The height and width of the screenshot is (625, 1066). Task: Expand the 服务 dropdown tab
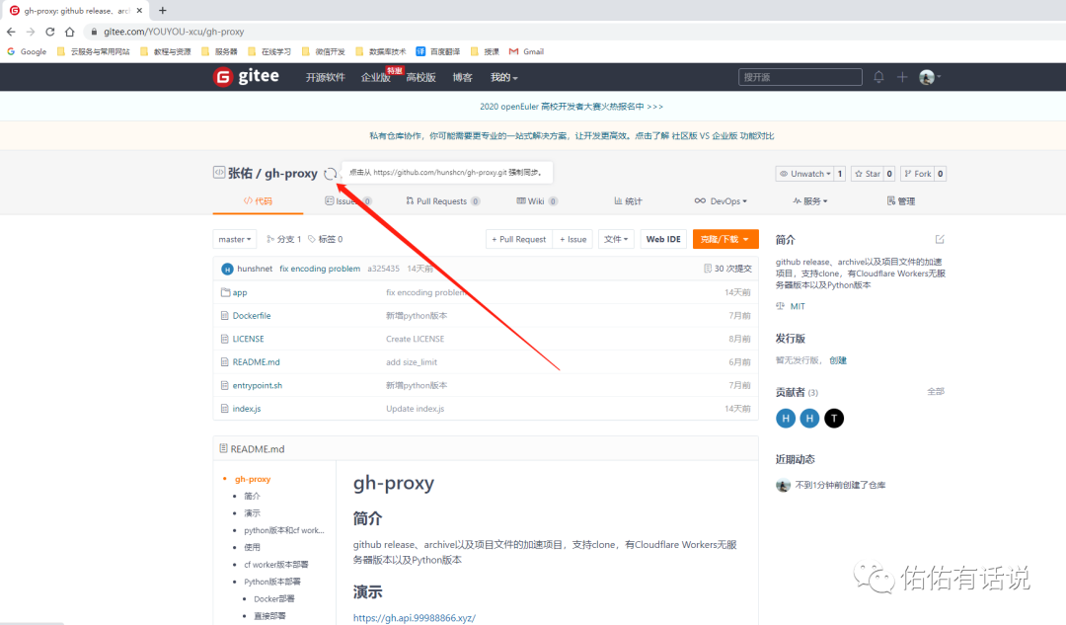pyautogui.click(x=809, y=201)
